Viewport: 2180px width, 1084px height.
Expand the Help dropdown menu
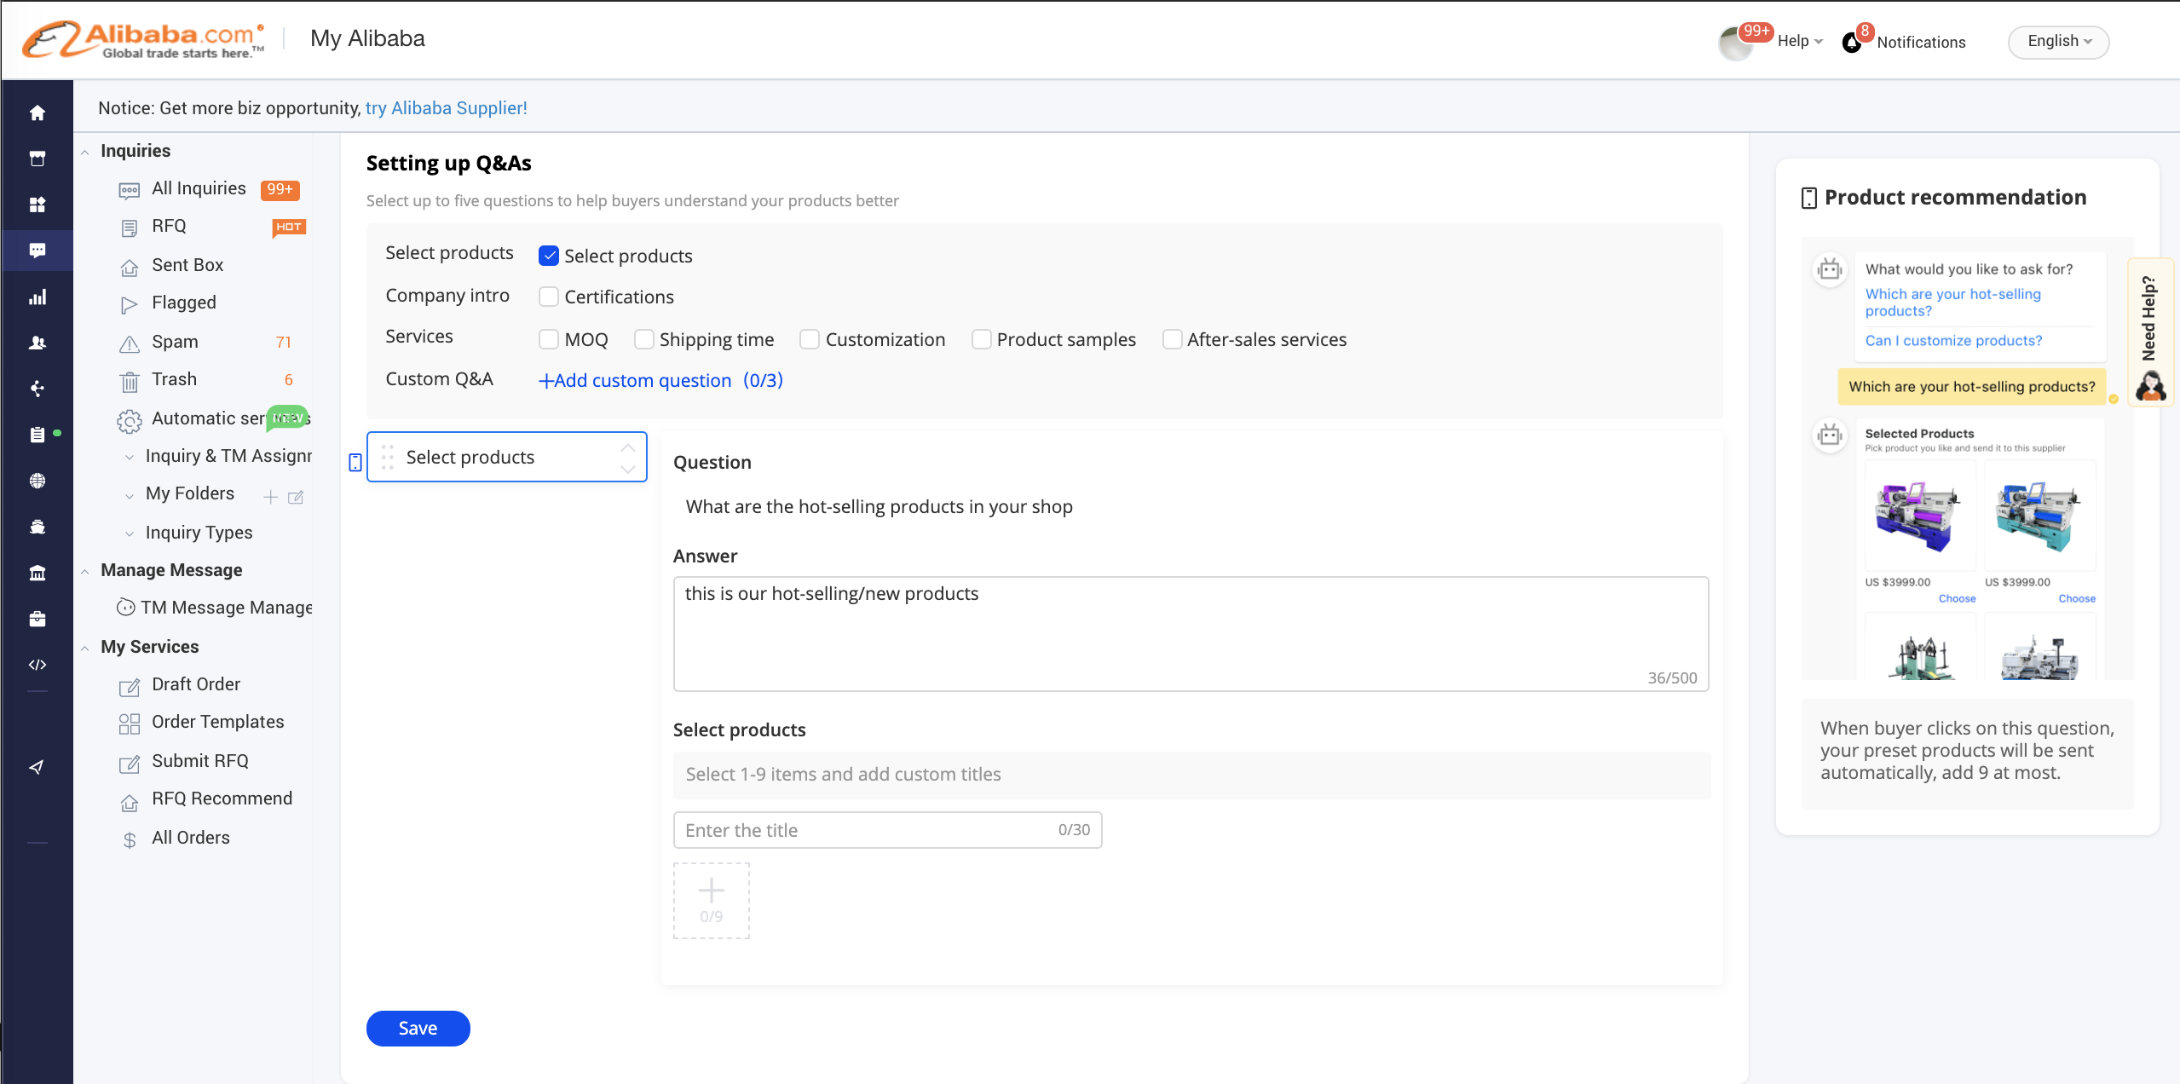[1800, 41]
